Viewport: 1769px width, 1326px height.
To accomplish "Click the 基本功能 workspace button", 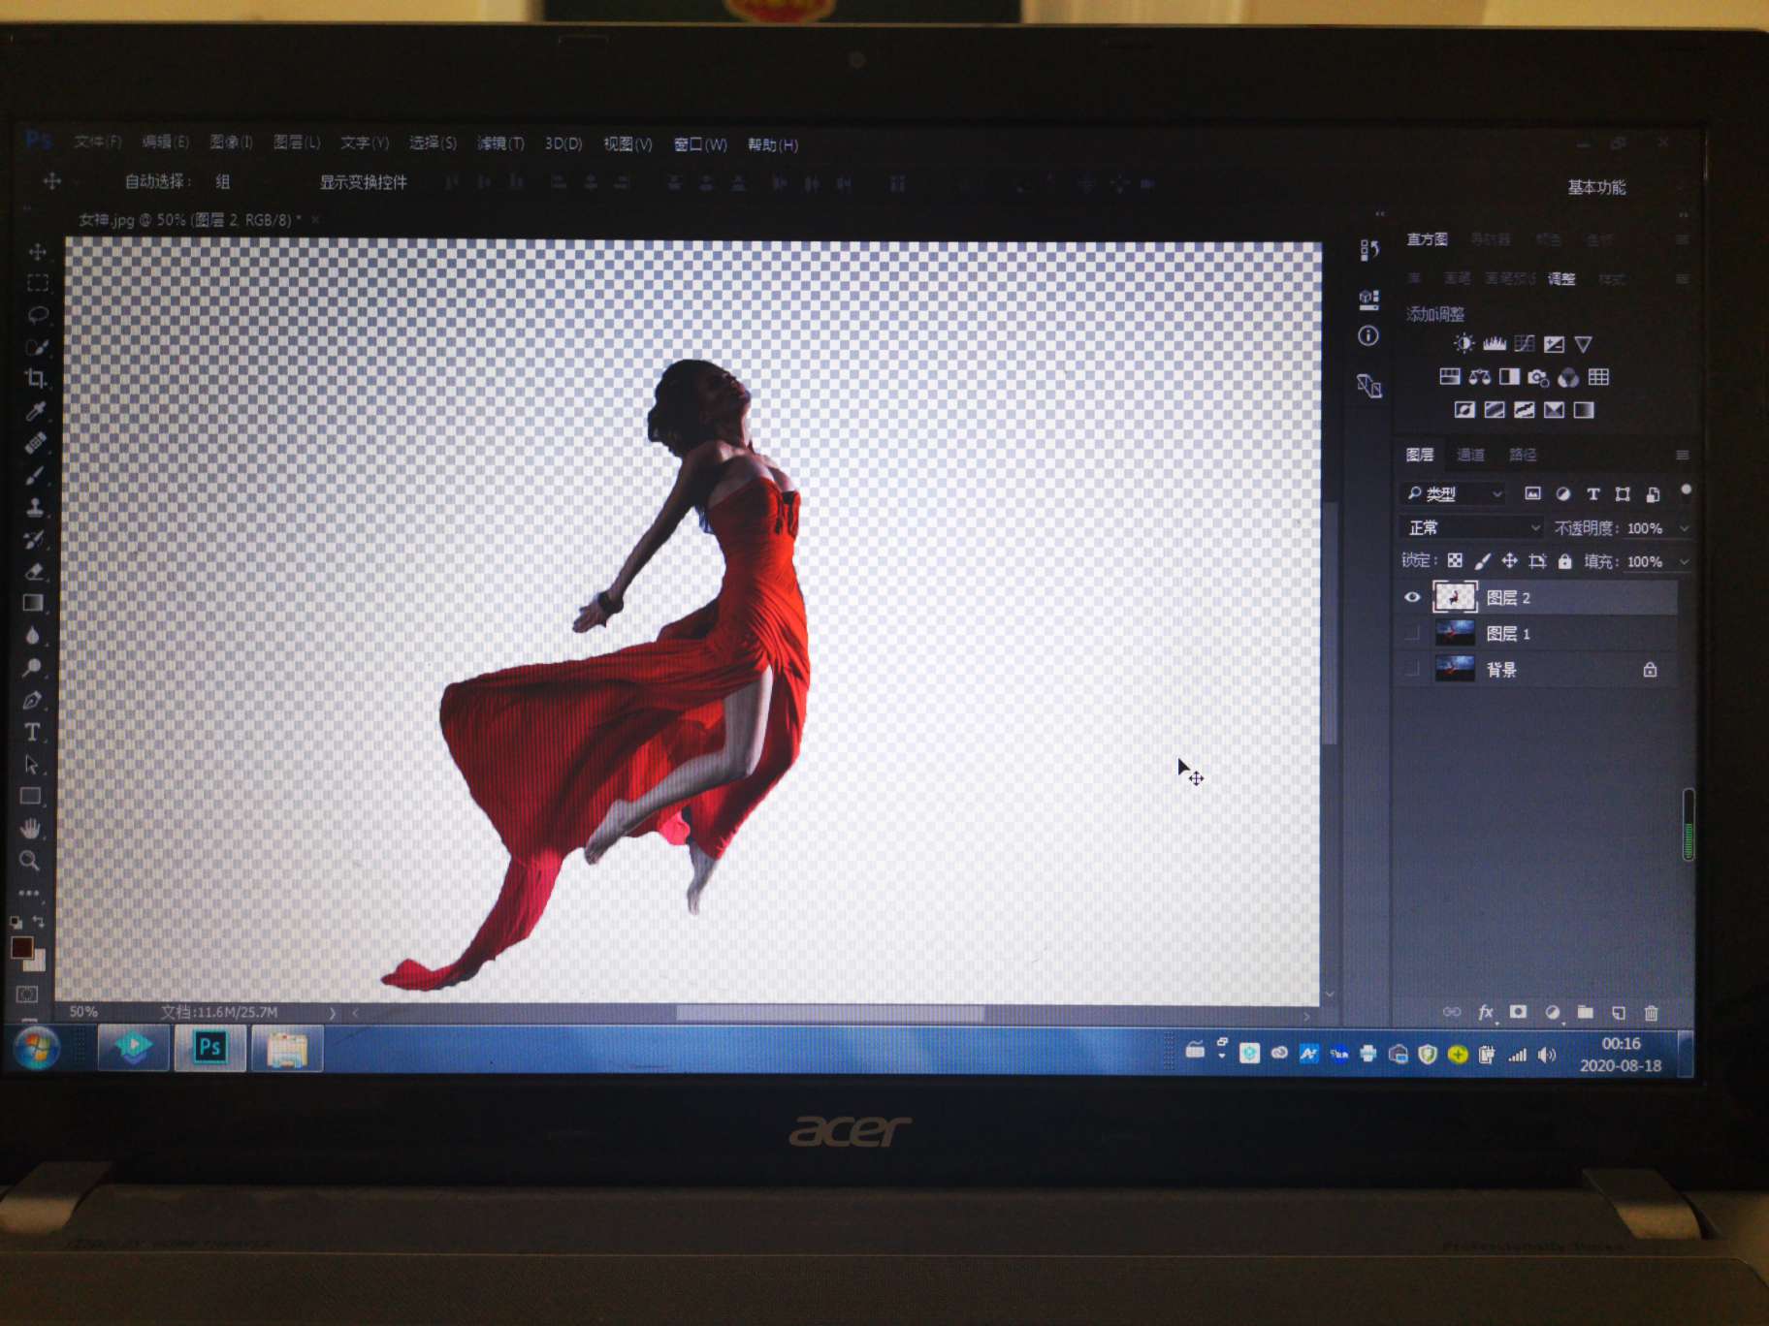I will [x=1596, y=187].
